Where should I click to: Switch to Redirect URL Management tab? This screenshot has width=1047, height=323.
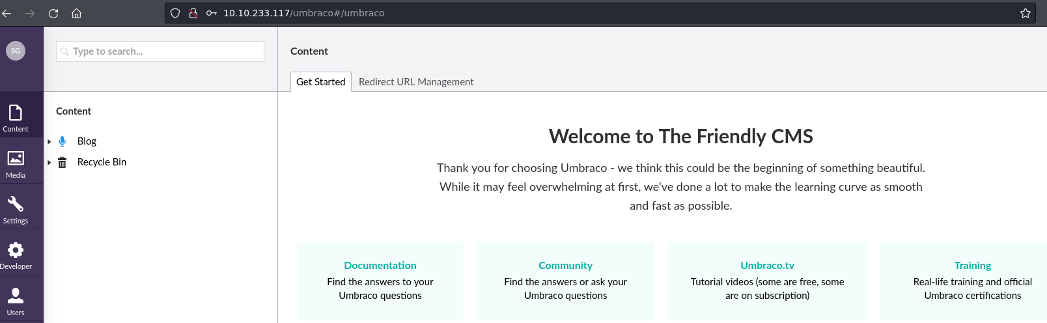coord(416,82)
